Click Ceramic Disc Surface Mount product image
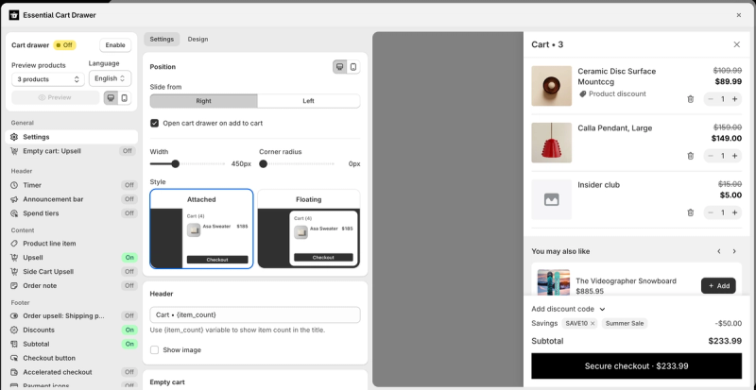This screenshot has width=756, height=390. (552, 86)
